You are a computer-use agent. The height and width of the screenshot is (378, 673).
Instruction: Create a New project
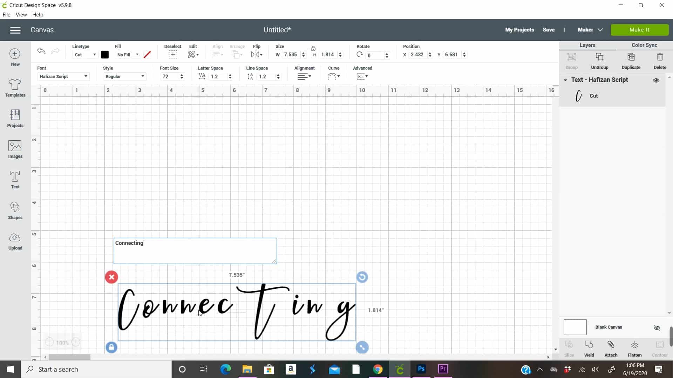[15, 57]
